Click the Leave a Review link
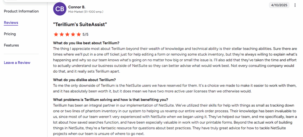This screenshot has width=303, height=137. [x=17, y=63]
